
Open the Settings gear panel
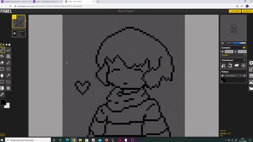pos(251,63)
